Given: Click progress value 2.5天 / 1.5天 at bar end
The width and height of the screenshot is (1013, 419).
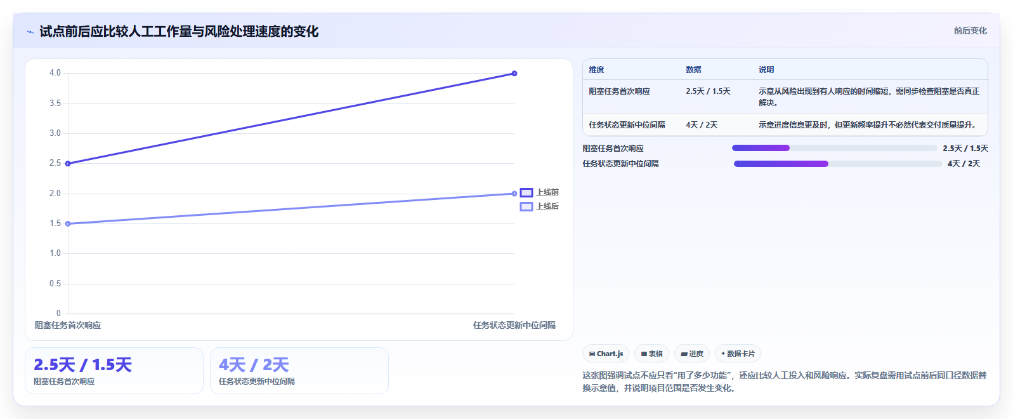Looking at the screenshot, I should coord(965,149).
